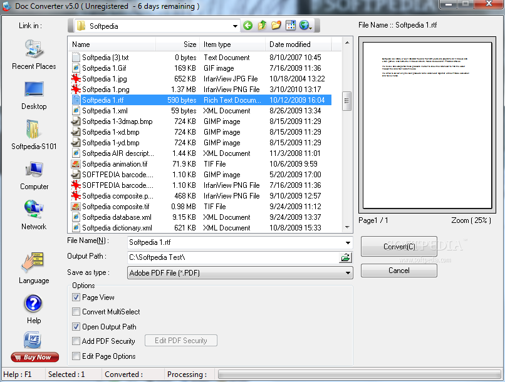Enable Add PDF Security checkbox
Image resolution: width=505 pixels, height=382 pixels.
pyautogui.click(x=76, y=341)
